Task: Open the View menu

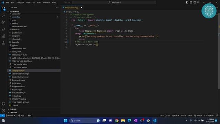Action: tap(28, 2)
